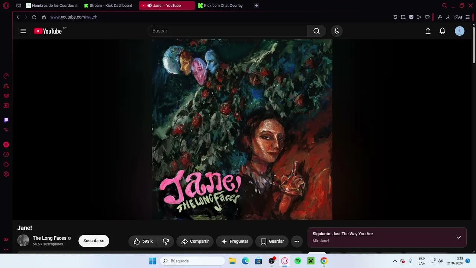Dislike the Jane! video
476x268 pixels.
[166, 241]
